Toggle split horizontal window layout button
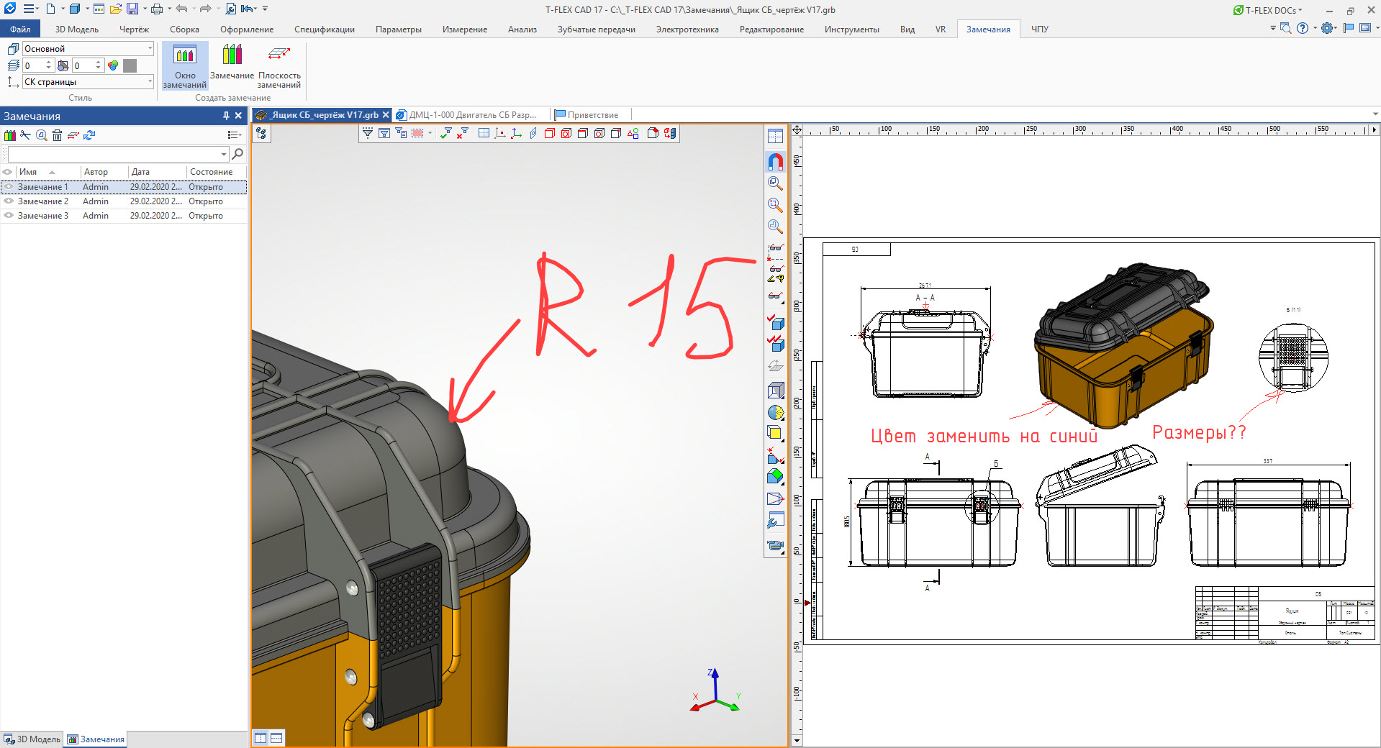 (276, 738)
